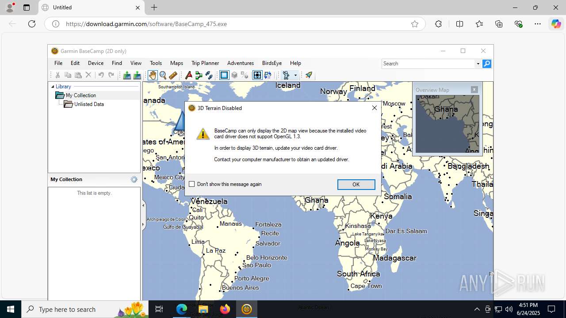Open the My Collection gear options icon
The image size is (566, 318).
134,179
